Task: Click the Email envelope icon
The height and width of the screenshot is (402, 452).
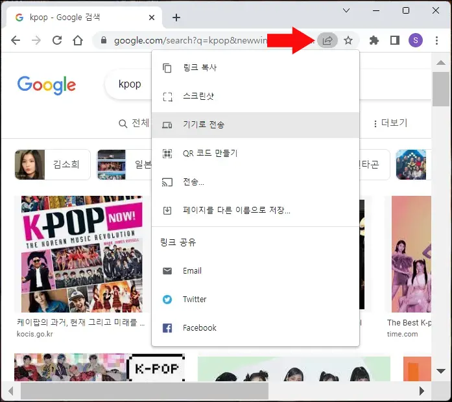Action: coord(167,271)
